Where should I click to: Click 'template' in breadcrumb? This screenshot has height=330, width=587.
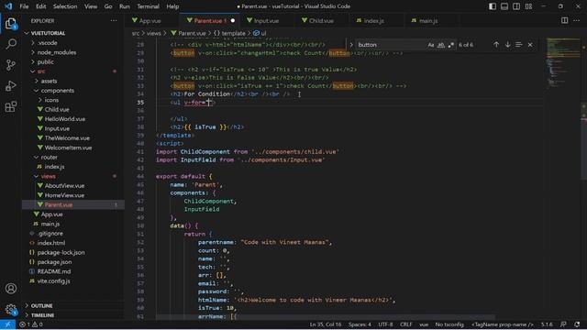click(233, 33)
